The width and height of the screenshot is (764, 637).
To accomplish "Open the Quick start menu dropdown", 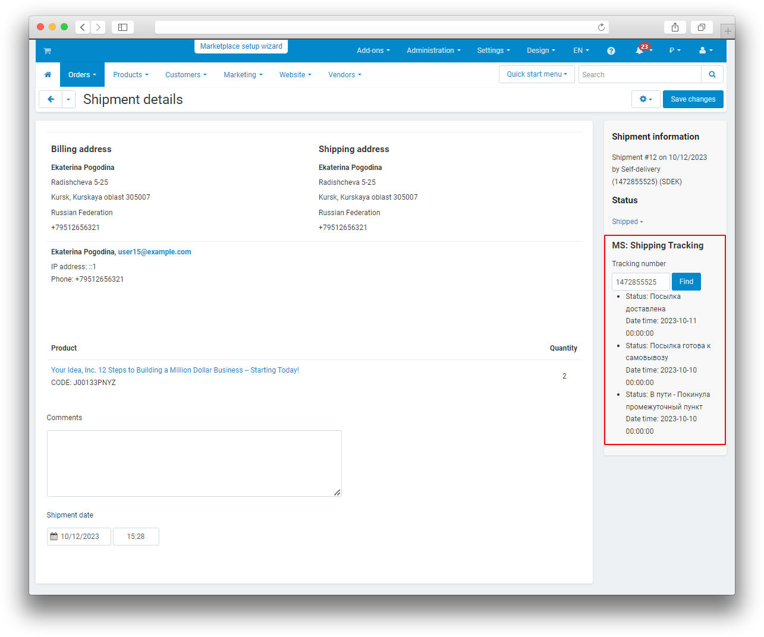I will tap(536, 74).
